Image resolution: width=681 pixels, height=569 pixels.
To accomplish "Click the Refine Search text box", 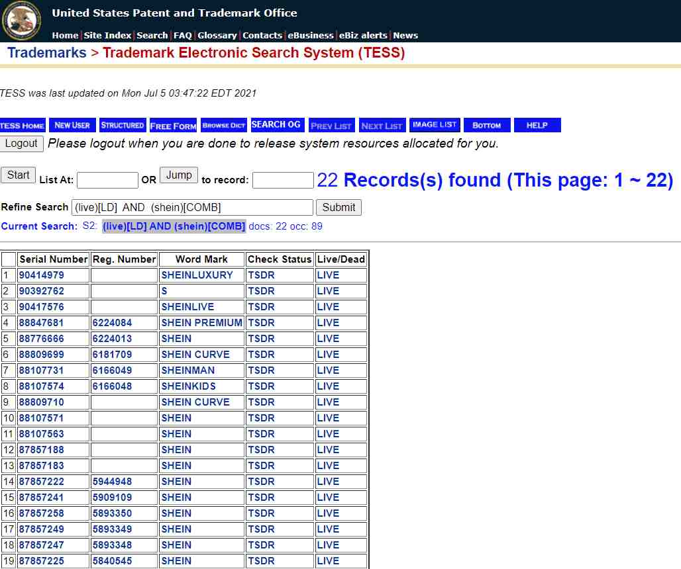I will 192,207.
